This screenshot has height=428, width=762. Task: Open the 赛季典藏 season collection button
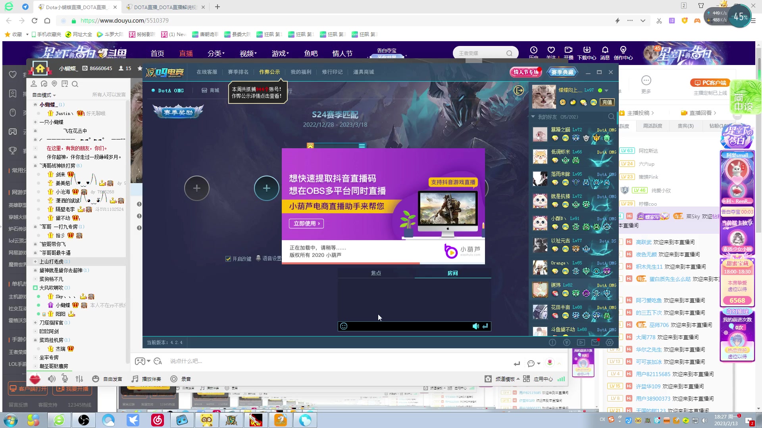click(x=562, y=72)
